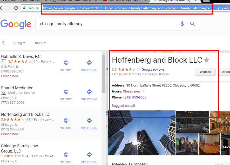
Task: Click the phone number (708) 358-0901
Action: point(12,71)
